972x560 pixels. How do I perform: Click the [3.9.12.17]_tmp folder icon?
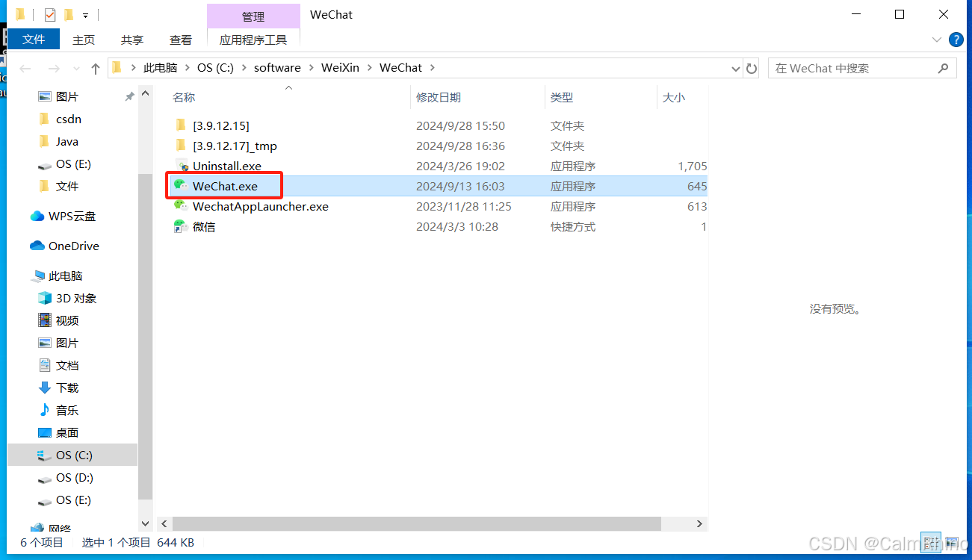click(x=180, y=146)
